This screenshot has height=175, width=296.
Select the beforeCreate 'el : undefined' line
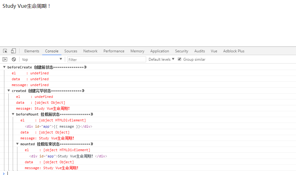(x=30, y=73)
